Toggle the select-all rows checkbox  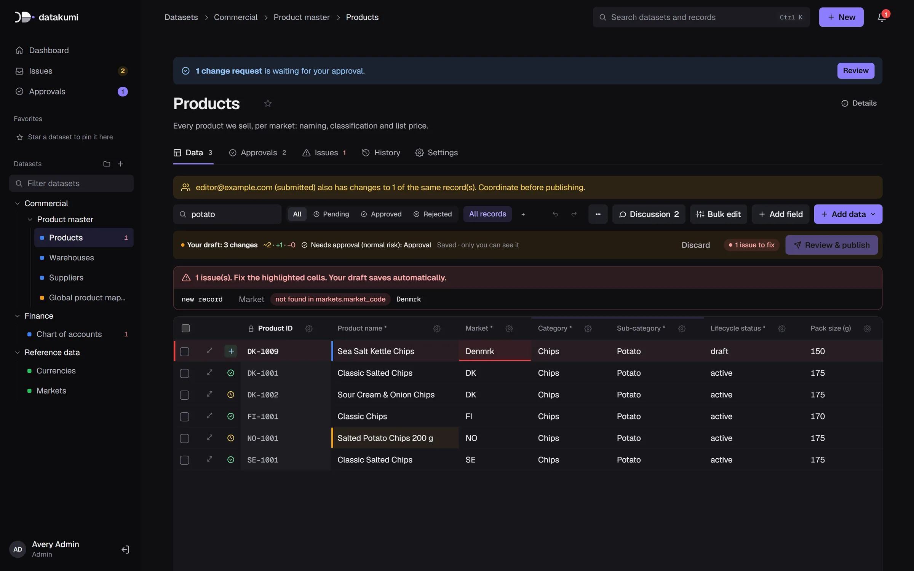coord(185,329)
